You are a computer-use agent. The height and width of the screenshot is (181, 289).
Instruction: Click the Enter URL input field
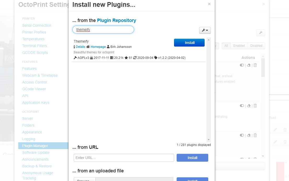point(124,158)
